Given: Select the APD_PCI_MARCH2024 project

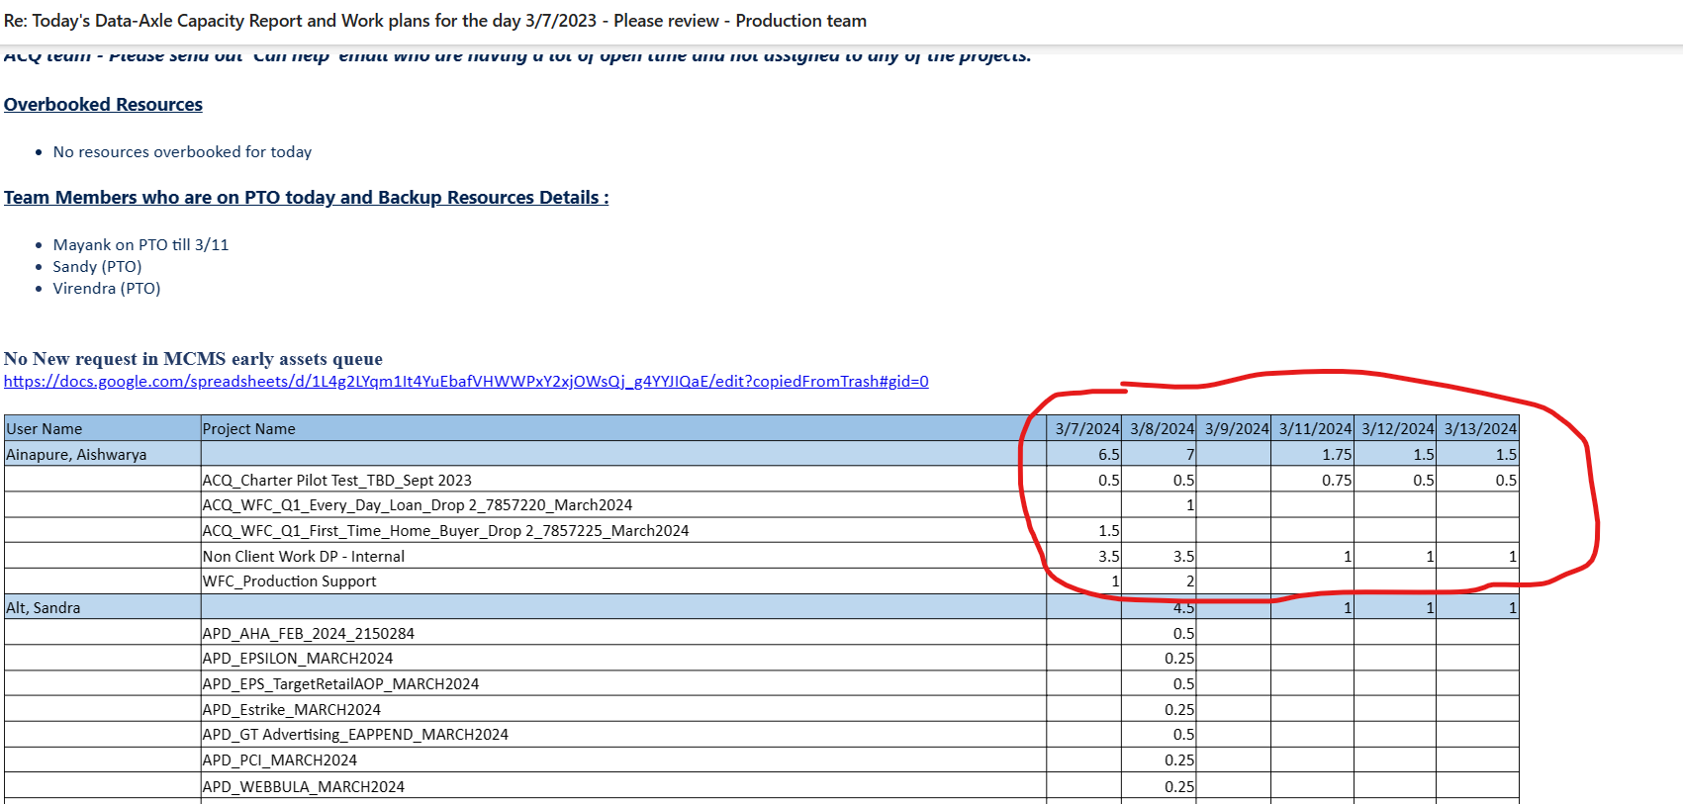Looking at the screenshot, I should point(280,759).
